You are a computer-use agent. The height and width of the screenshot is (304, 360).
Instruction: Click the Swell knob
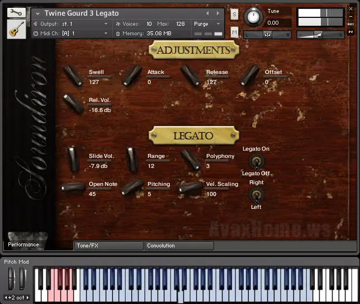(73, 76)
